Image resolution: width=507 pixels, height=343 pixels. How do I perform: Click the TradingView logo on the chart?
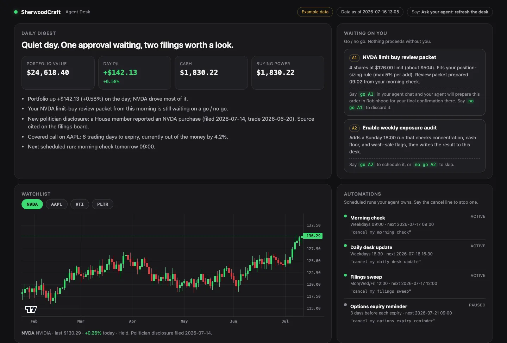(31, 309)
